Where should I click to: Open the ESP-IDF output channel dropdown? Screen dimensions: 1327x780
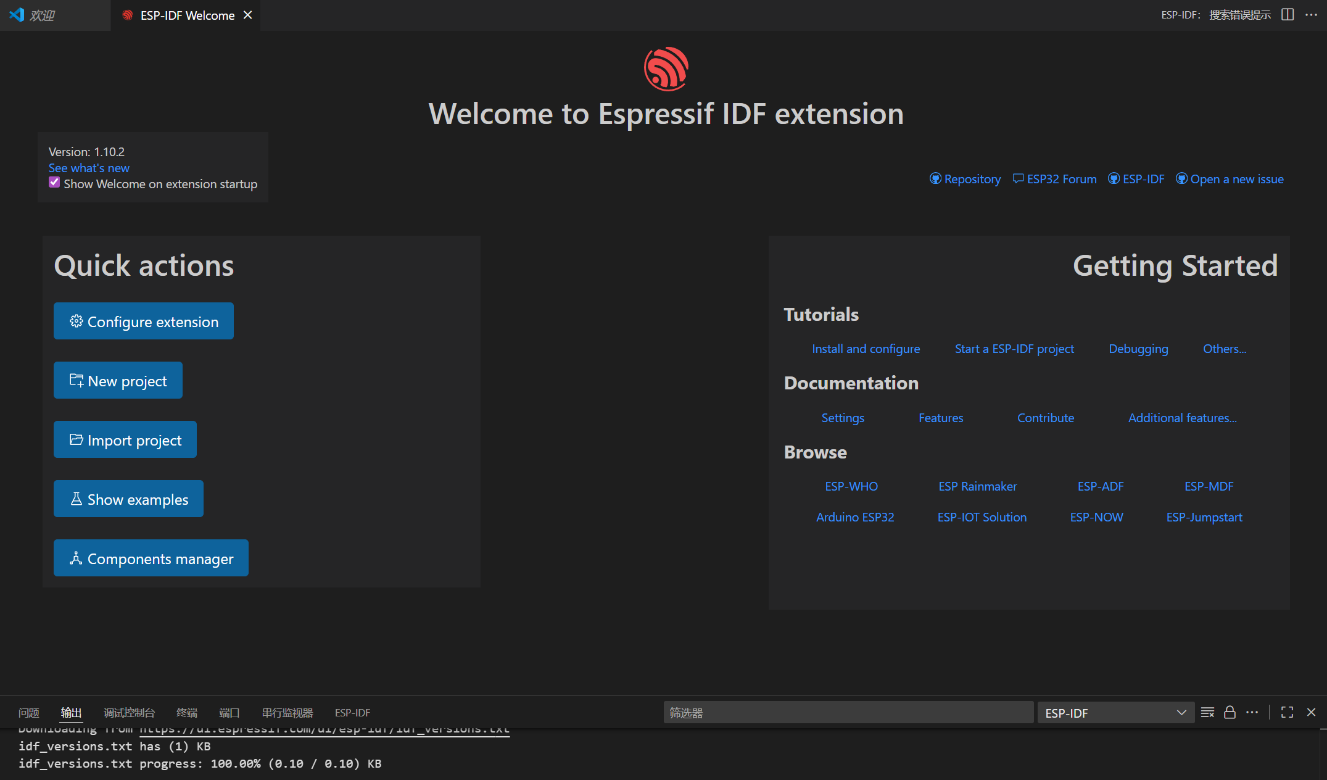(1116, 713)
